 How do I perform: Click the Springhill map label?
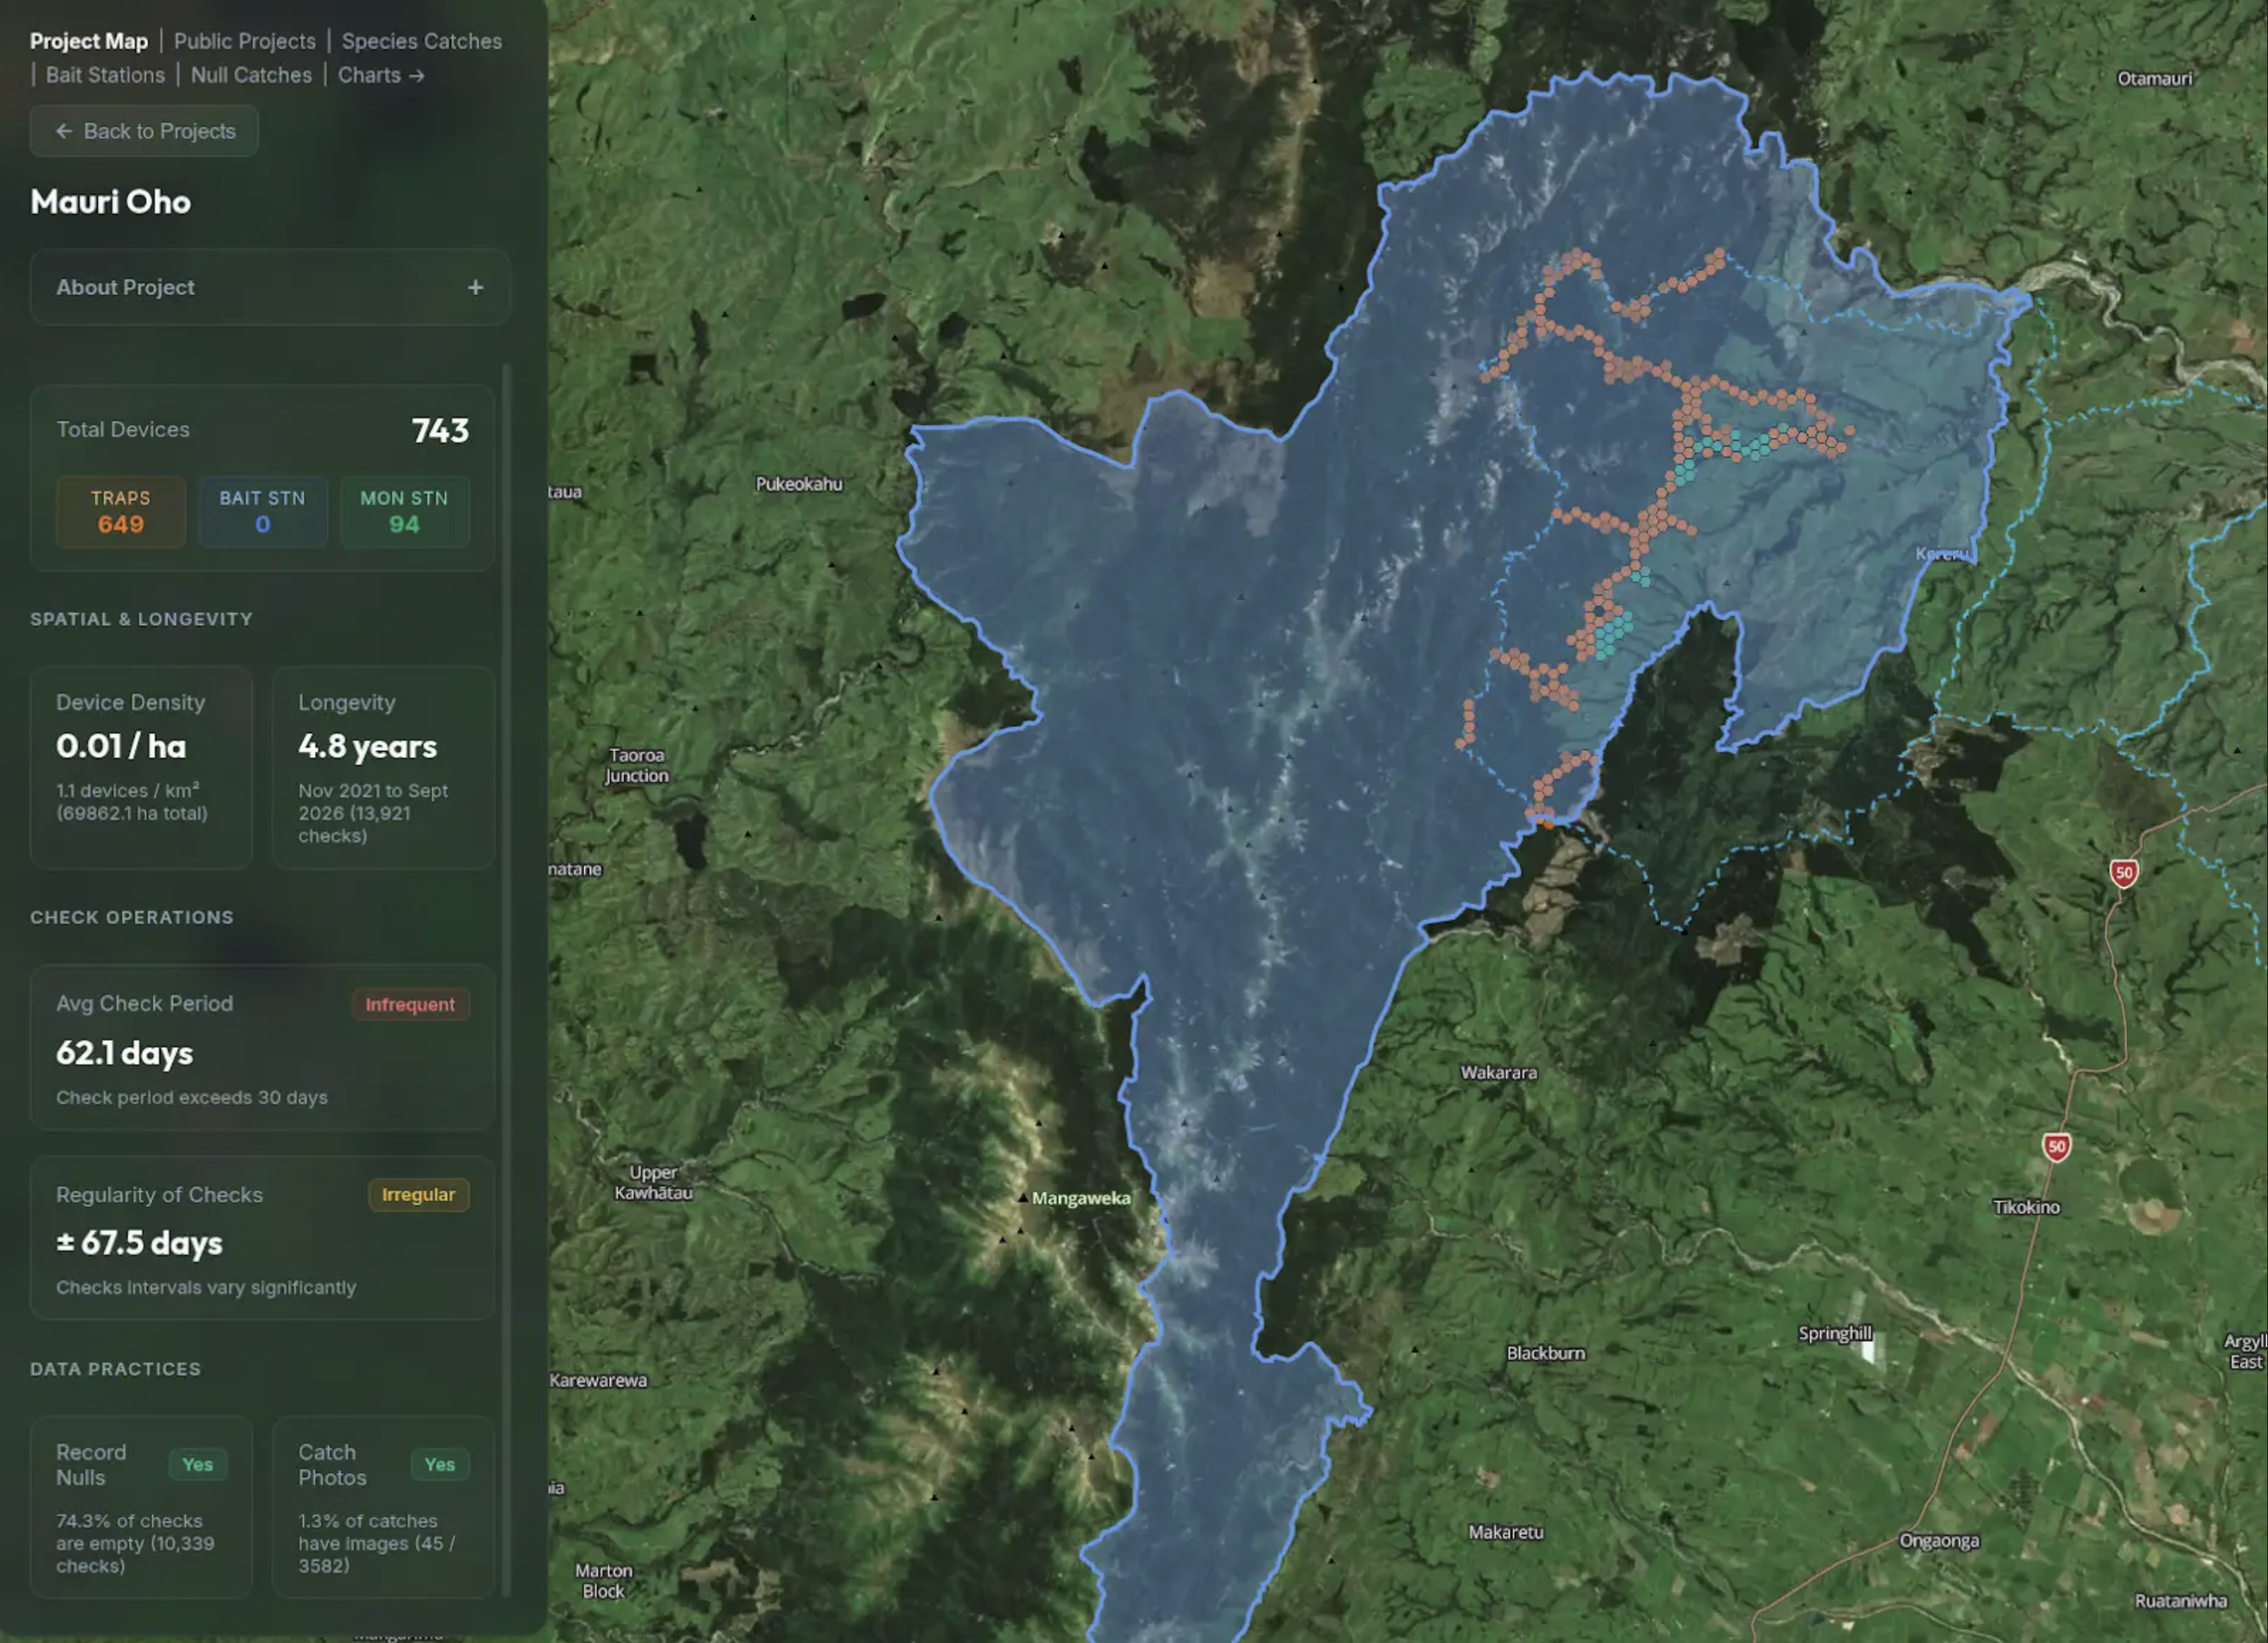point(1834,1333)
